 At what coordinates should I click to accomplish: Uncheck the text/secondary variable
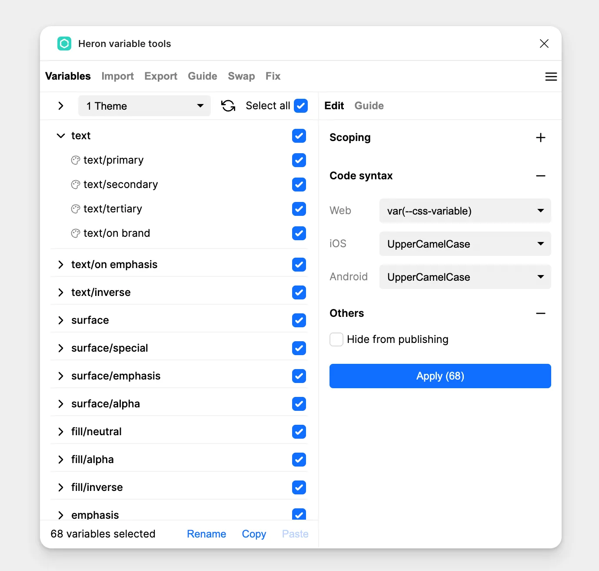point(299,185)
